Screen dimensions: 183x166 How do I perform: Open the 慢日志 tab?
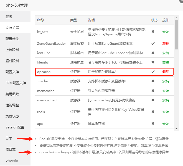pyautogui.click(x=15, y=149)
